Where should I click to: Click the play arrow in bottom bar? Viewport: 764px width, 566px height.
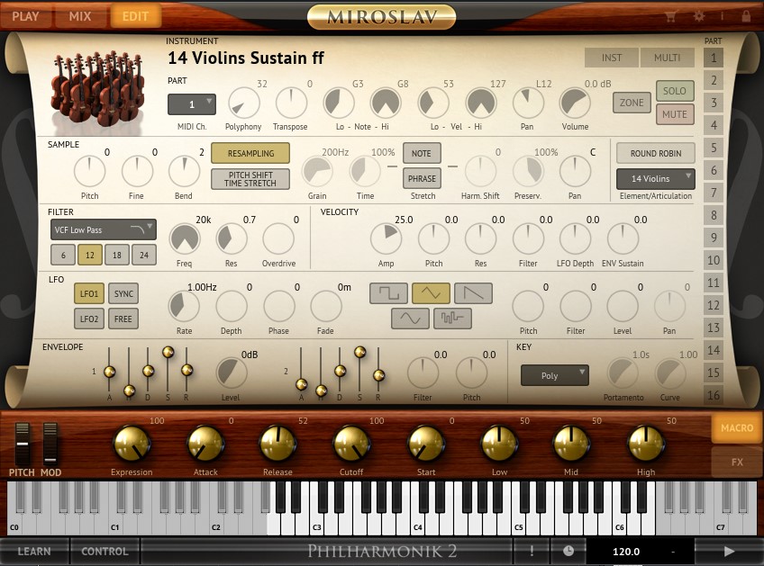(729, 551)
